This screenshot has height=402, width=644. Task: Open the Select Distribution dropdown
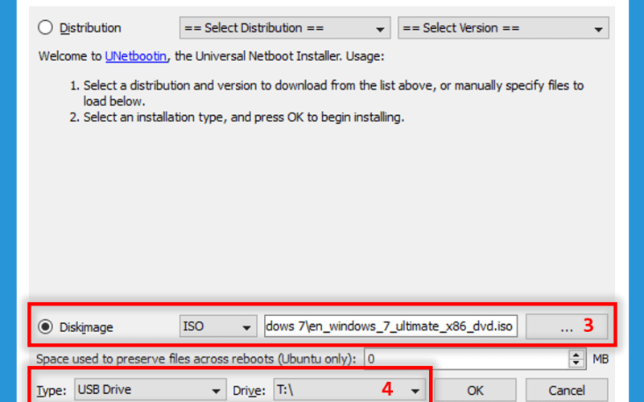[x=285, y=28]
